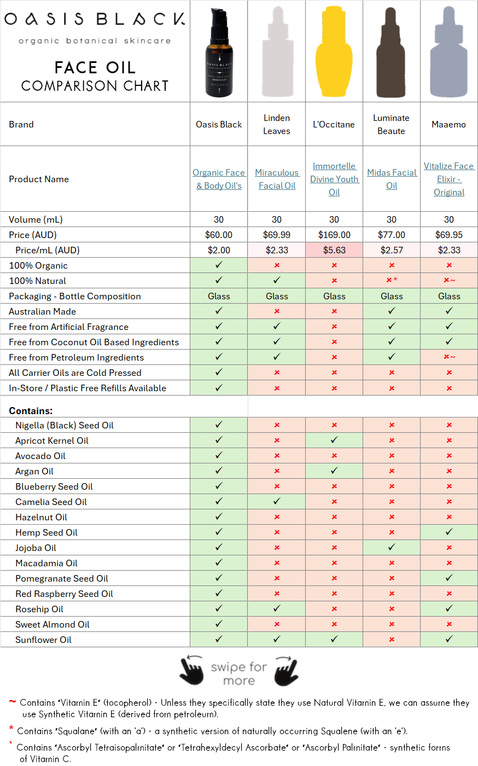The image size is (478, 766).
Task: Click the 'swipe for more' text
Action: 239,674
